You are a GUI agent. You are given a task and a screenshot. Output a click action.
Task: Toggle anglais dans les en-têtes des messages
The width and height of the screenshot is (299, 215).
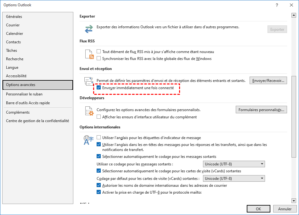click(99, 144)
